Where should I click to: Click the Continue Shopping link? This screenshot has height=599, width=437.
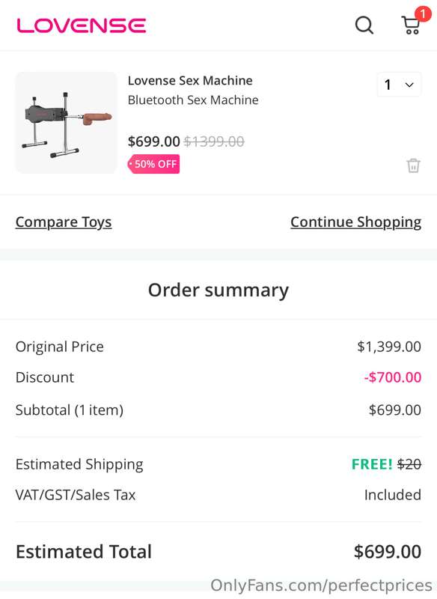pos(355,222)
